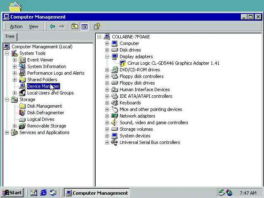264x198 pixels.
Task: Click the System Information icon
Action: coord(22,66)
